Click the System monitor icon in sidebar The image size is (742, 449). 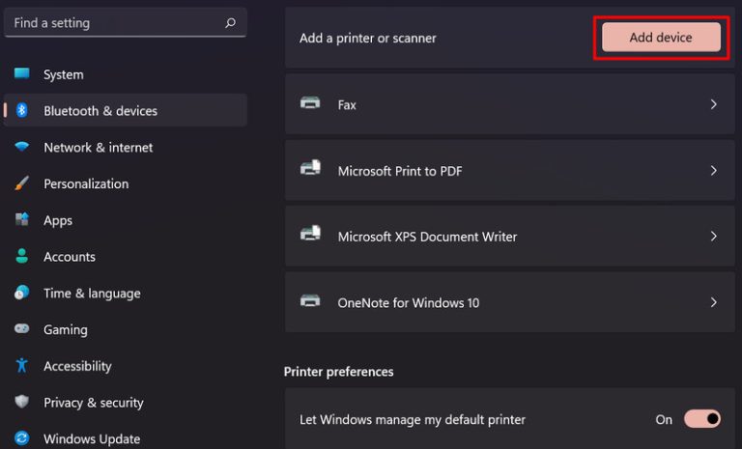(21, 74)
